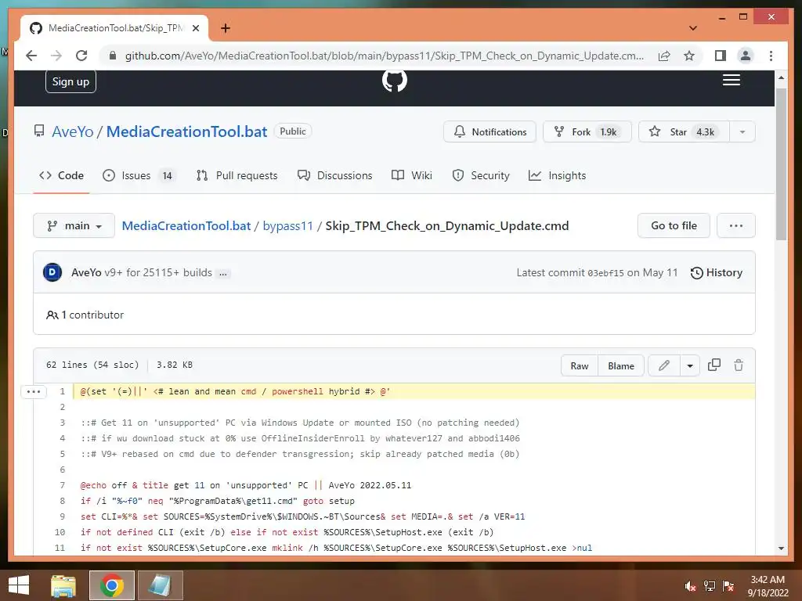Switch to the Insights tab
This screenshot has width=802, height=601.
557,175
